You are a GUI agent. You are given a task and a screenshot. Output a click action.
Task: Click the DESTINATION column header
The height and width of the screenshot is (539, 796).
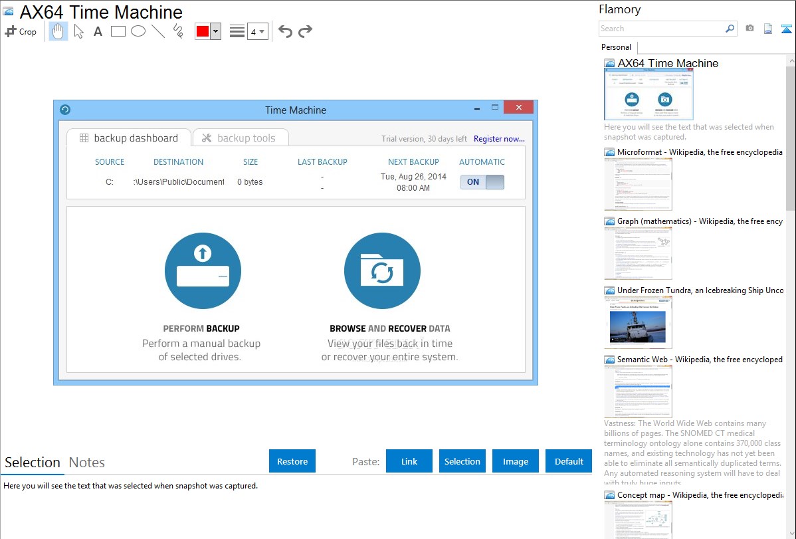[x=178, y=162]
